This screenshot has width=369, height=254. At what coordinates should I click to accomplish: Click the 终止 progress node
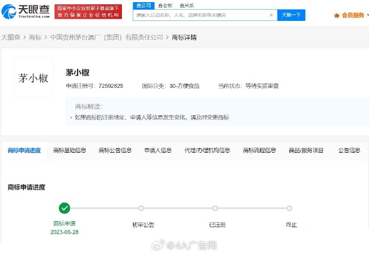(x=289, y=208)
